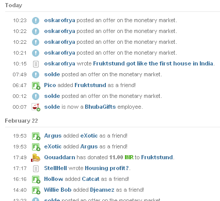Click the friend-added icon next to Pico
This screenshot has width=220, height=201.
[36, 86]
